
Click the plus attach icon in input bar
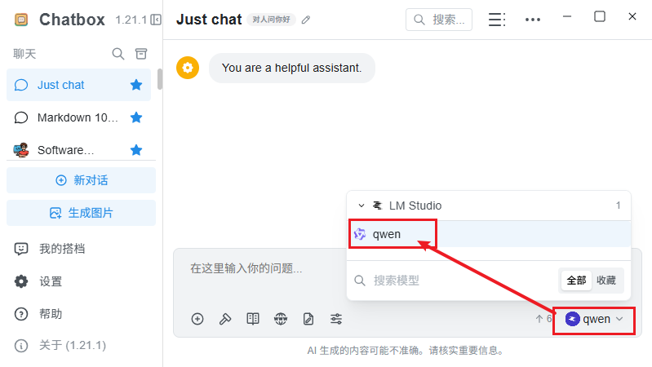197,319
